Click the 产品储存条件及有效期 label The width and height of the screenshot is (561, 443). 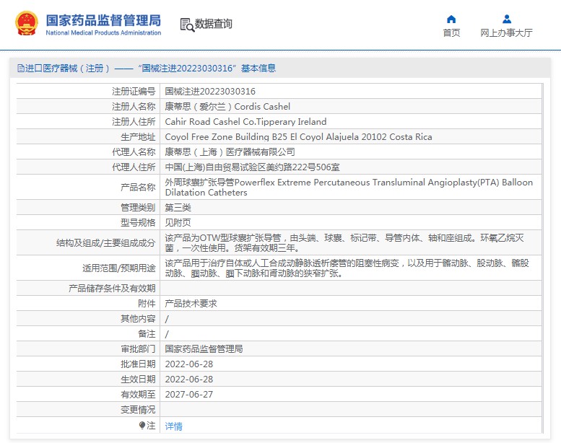click(112, 289)
